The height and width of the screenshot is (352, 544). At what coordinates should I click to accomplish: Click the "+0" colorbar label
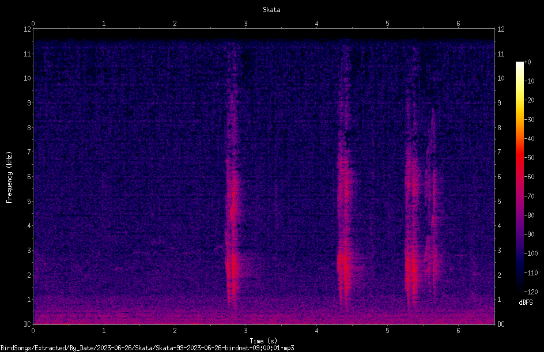coord(527,62)
